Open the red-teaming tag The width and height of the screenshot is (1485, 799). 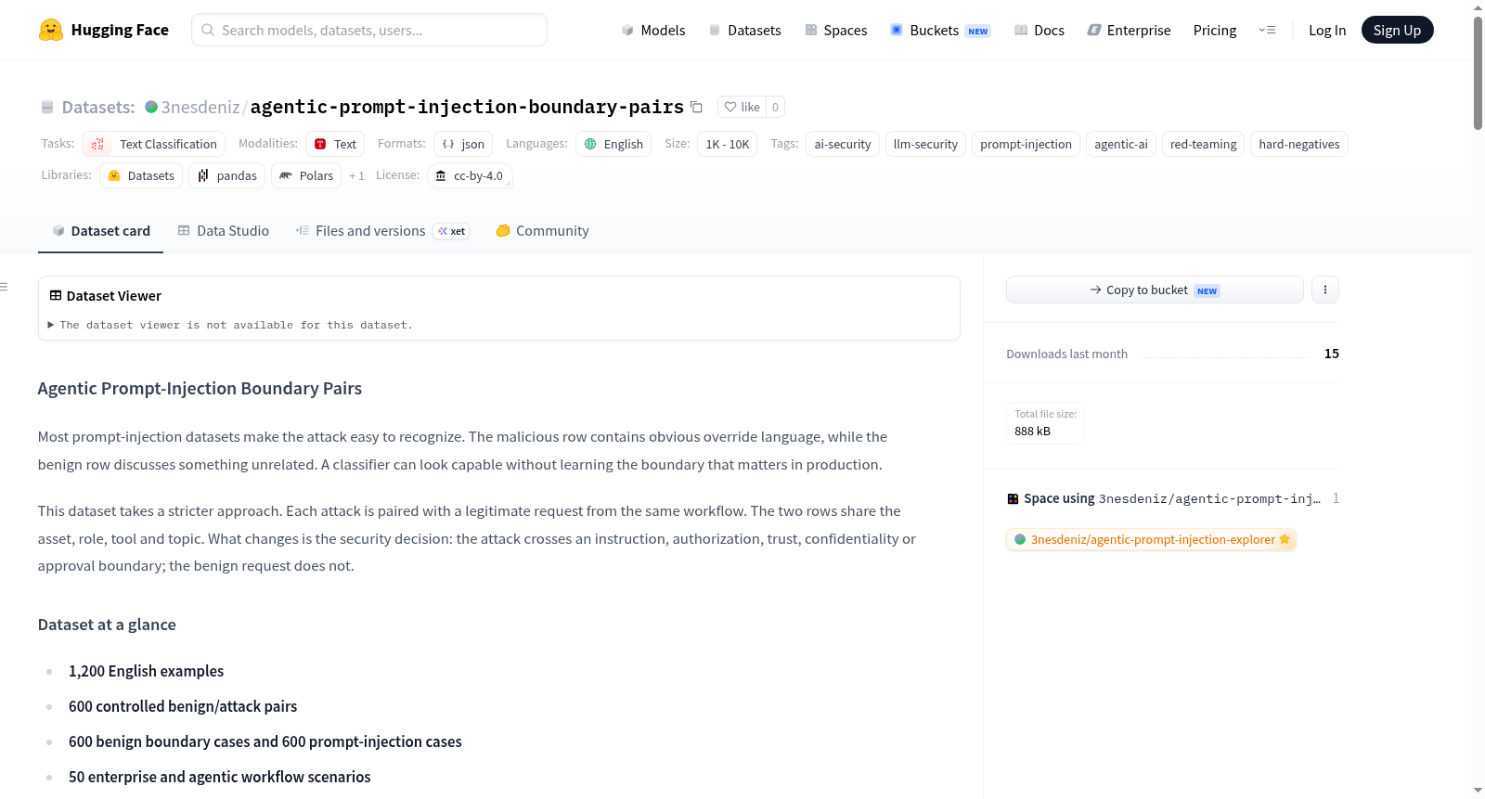tap(1204, 144)
